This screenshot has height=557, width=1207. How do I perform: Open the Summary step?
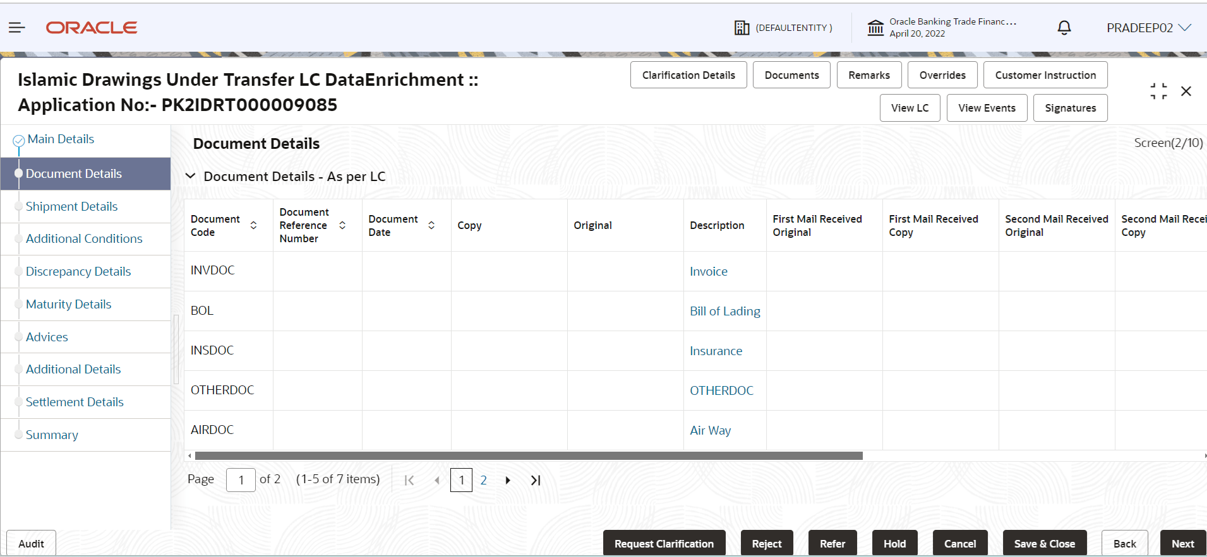point(52,435)
